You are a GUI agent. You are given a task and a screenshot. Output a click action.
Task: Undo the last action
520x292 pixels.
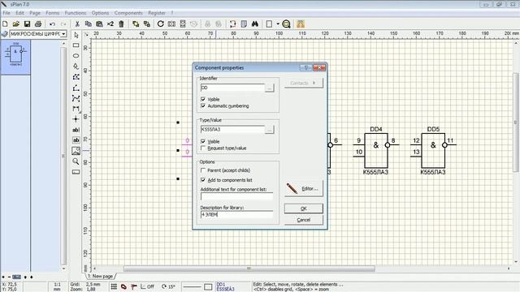52,24
